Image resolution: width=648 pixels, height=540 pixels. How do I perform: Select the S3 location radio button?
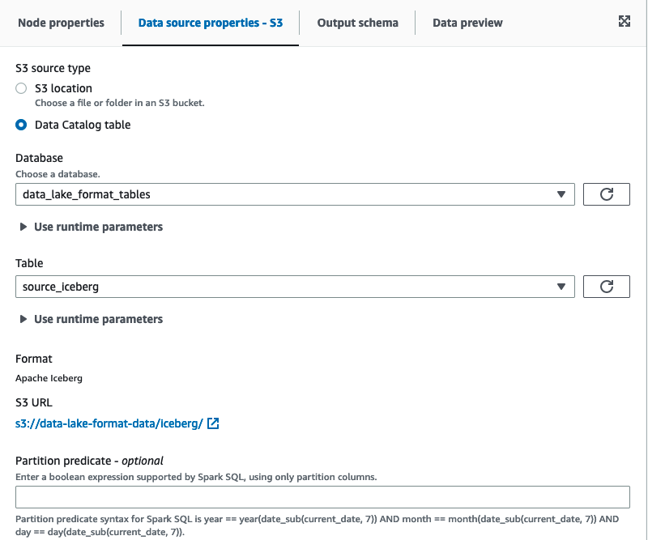[x=22, y=88]
